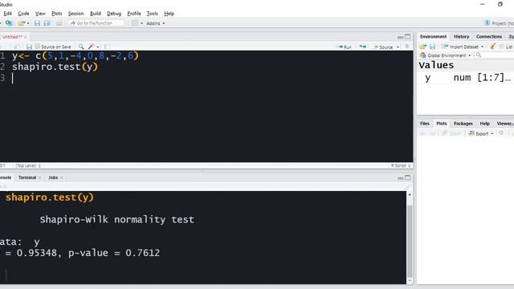Open the Project selector at top right

[499, 23]
